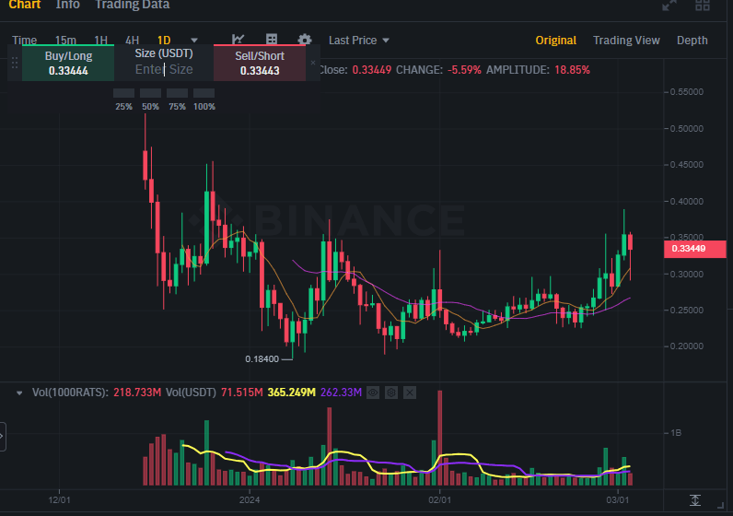Grab the quick order panel drag handle

pos(15,63)
